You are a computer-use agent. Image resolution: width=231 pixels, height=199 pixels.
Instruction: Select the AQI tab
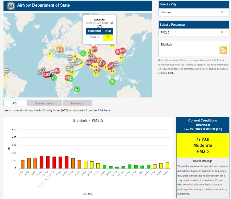15,103
